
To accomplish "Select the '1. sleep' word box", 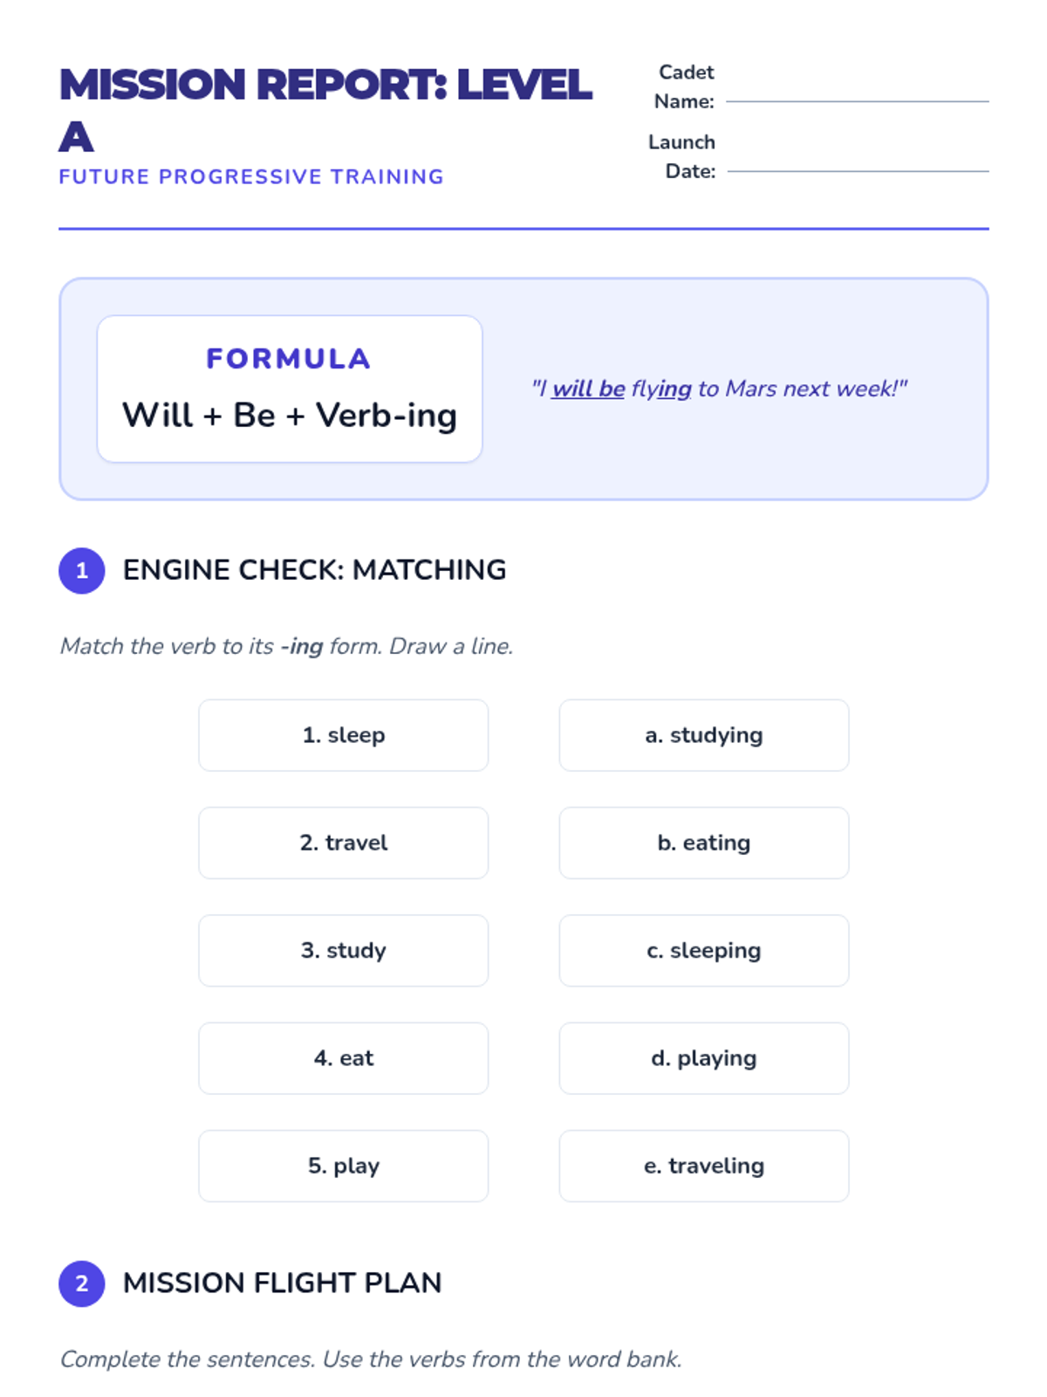I will (x=343, y=735).
